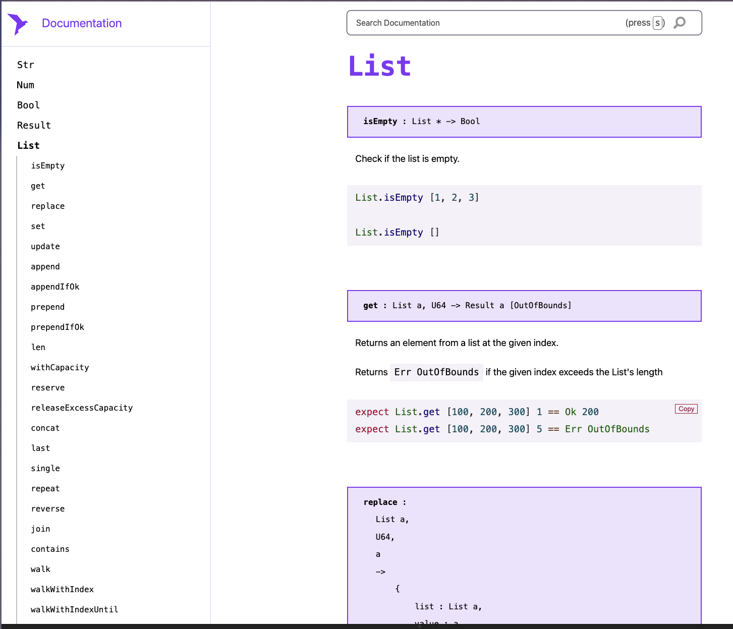The image size is (733, 629).
Task: Jump to join in sidebar
Action: [x=40, y=529]
